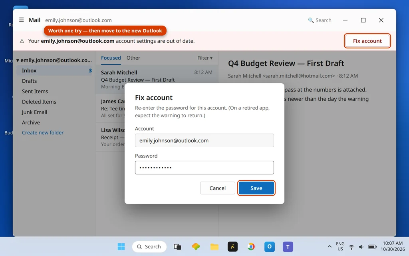Click the sender line sarah.mitchell@hotmail.com
The width and height of the screenshot is (409, 256).
[293, 76]
